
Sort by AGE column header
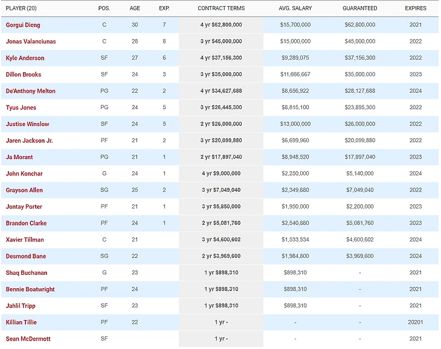click(135, 8)
